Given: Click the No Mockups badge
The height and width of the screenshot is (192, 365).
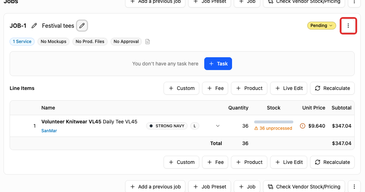Looking at the screenshot, I should [53, 42].
